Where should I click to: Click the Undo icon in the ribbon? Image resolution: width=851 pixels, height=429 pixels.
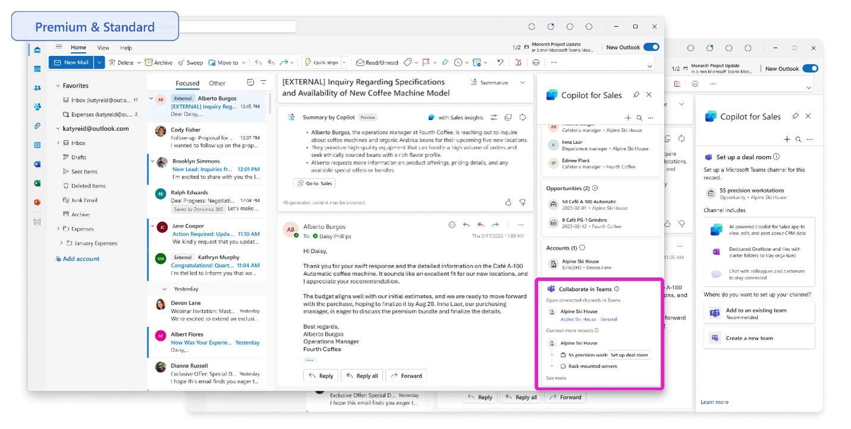(x=500, y=62)
